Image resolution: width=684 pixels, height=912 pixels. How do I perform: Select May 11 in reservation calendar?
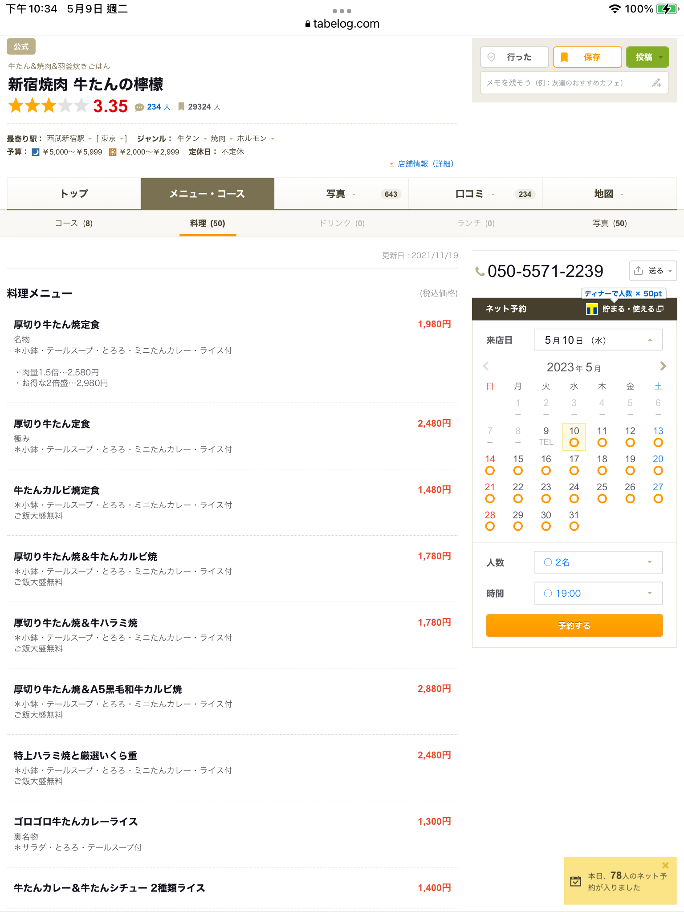(x=602, y=436)
